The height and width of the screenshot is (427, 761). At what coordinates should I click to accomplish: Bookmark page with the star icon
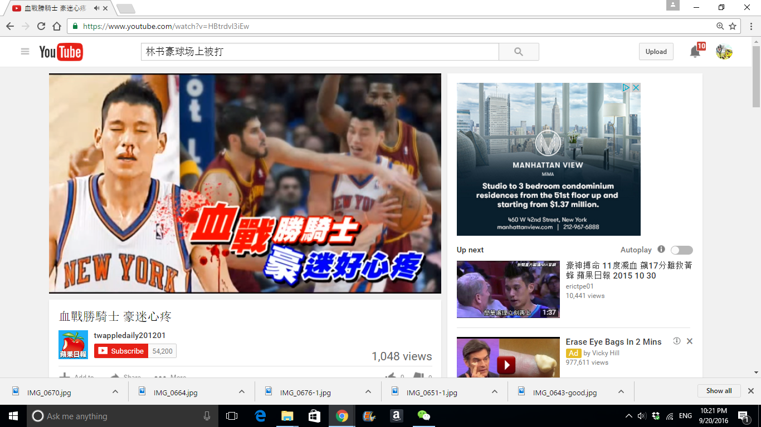[x=733, y=26]
